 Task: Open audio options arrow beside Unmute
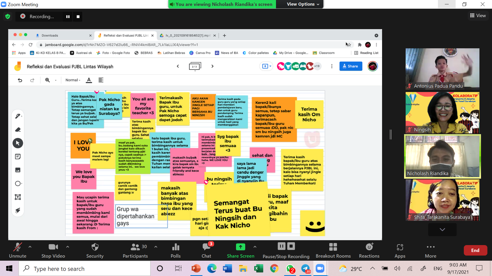(x=30, y=247)
